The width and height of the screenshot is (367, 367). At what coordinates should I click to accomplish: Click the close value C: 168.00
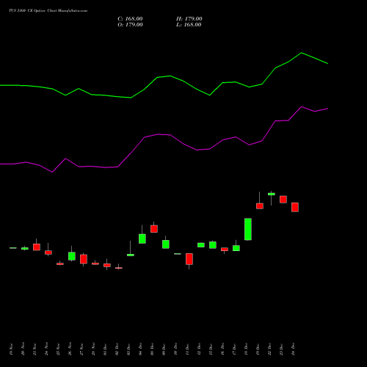(130, 19)
